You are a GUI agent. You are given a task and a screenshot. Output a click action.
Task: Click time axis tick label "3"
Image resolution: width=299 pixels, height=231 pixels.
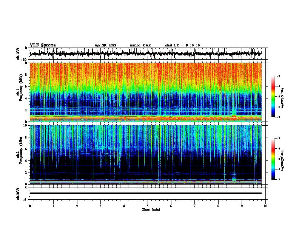[100, 206]
